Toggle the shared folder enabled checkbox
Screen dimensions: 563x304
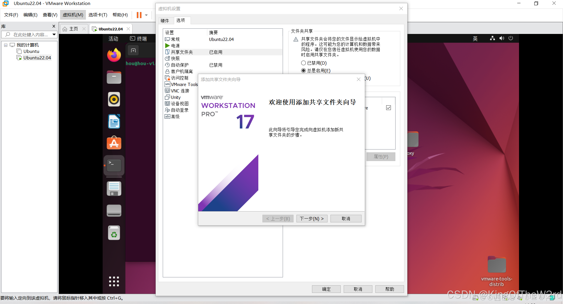point(389,108)
